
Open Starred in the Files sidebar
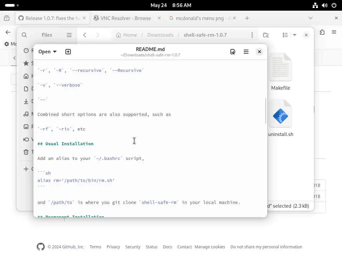click(26, 63)
